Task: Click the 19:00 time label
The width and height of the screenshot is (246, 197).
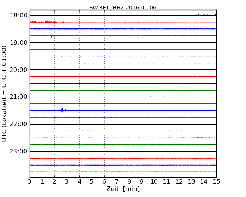Action: click(19, 42)
